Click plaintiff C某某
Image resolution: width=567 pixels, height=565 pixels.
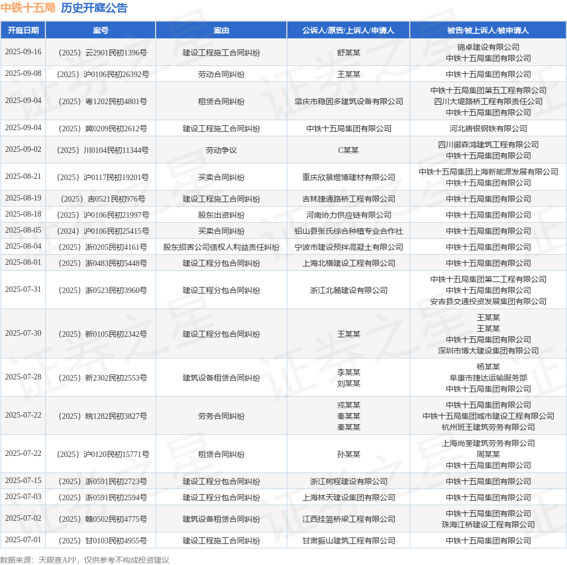[x=349, y=151]
